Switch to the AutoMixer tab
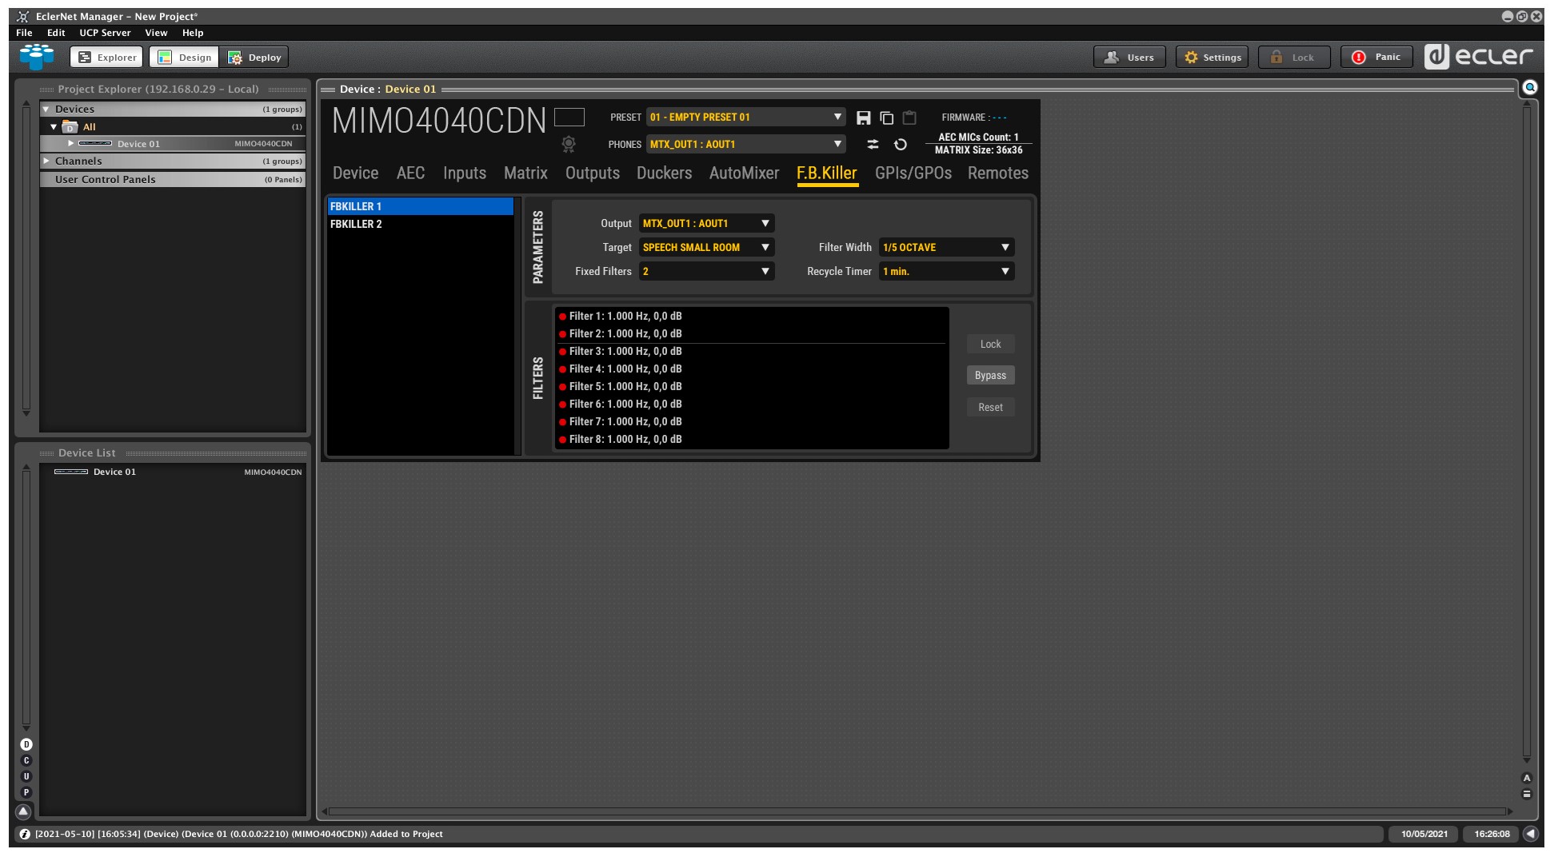 (744, 173)
